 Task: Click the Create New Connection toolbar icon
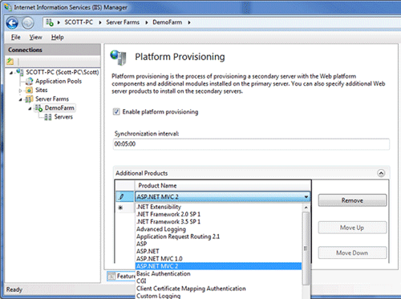(x=10, y=62)
